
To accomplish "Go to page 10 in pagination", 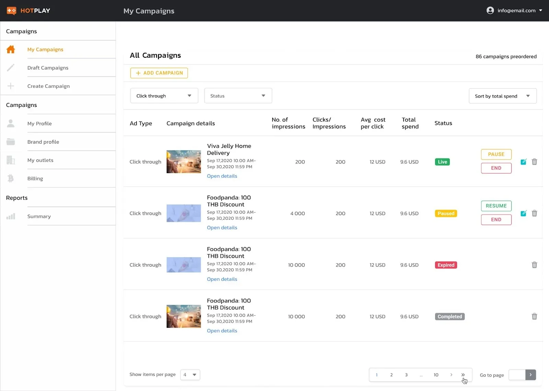I will [x=436, y=375].
